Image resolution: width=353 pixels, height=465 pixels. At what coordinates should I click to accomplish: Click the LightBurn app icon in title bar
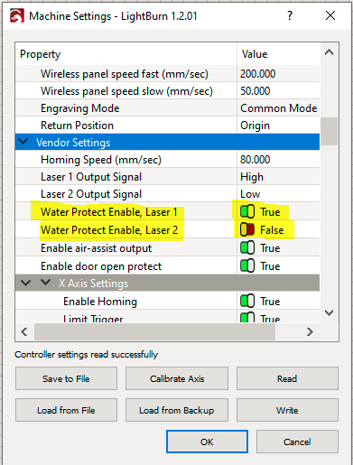(x=17, y=15)
